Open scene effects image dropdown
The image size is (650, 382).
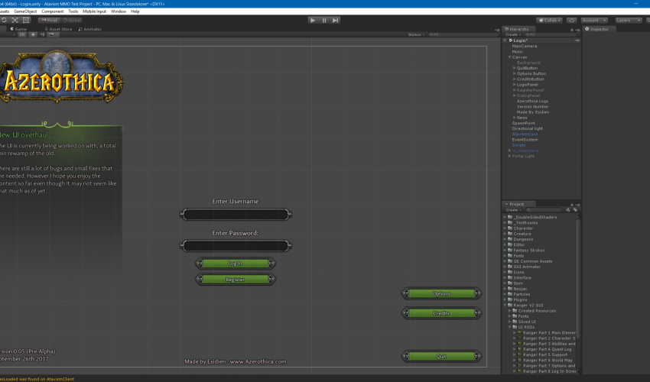(53, 35)
